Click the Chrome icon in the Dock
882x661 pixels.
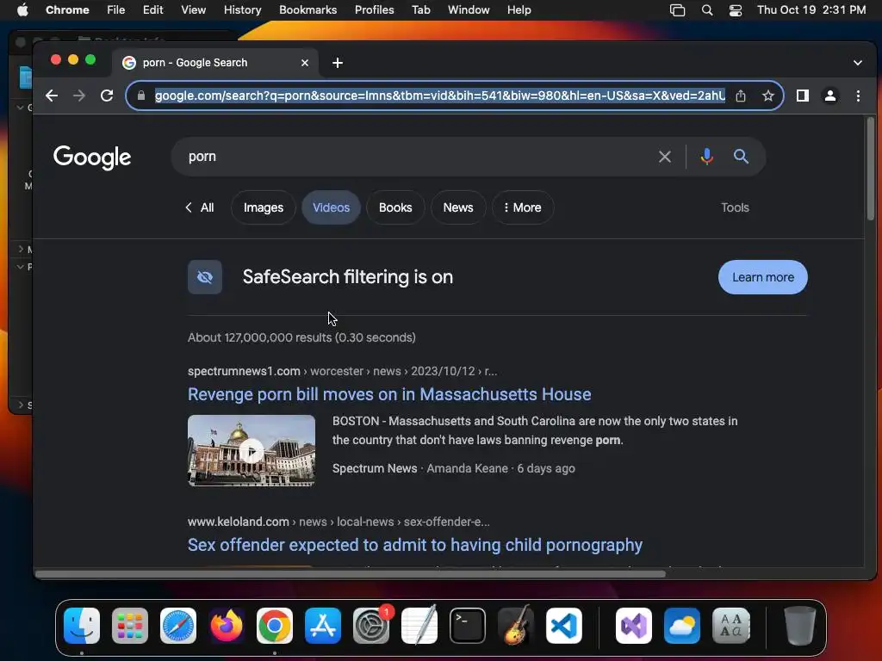275,626
